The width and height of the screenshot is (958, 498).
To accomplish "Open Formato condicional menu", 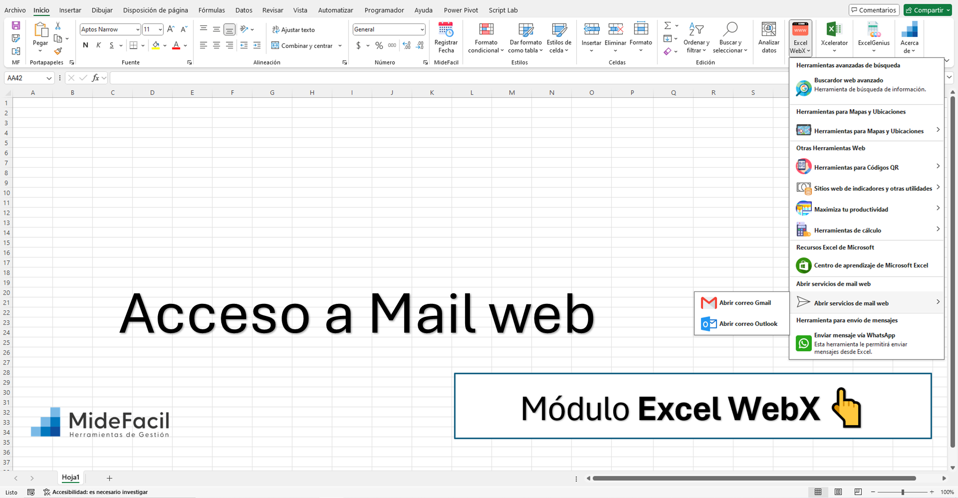I will click(486, 37).
